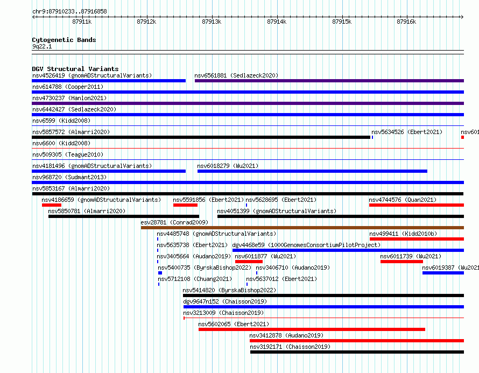The height and width of the screenshot is (373, 479).
Task: Click nsv5853167 (Almarri2020) label
Action: [71, 188]
